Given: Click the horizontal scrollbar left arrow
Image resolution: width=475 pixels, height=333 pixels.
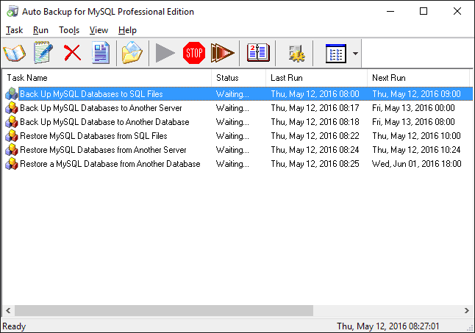Looking at the screenshot, I should click(x=8, y=310).
